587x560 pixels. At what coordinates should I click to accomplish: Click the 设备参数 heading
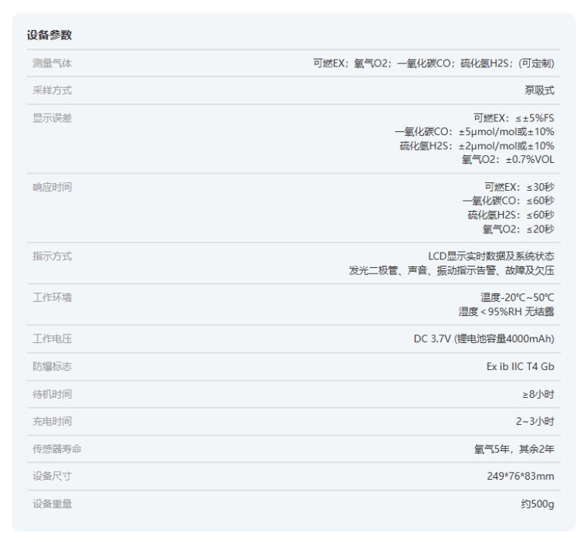[49, 36]
